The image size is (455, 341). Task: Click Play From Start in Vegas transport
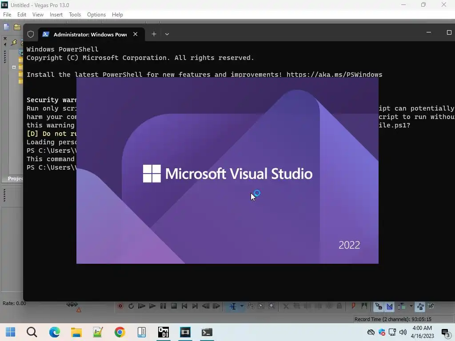[x=142, y=306]
